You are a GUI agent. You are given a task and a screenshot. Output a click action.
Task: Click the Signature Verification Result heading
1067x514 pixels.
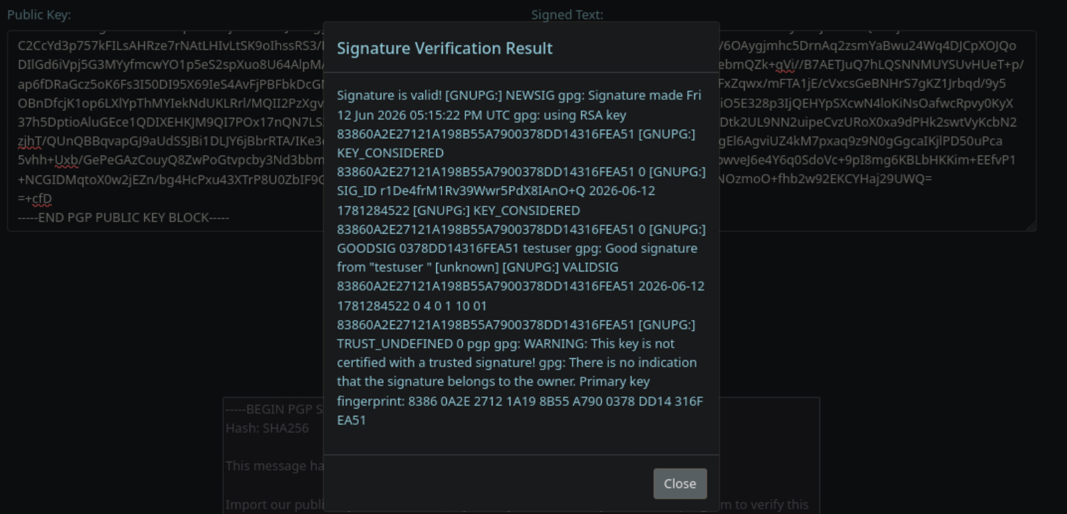click(x=445, y=48)
